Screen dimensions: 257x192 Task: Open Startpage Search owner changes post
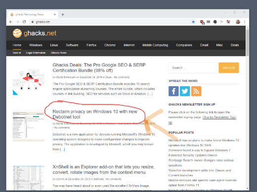point(201,163)
